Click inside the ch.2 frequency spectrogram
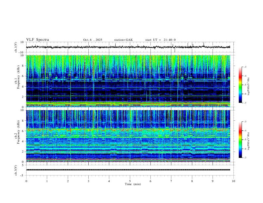 pyautogui.click(x=128, y=136)
